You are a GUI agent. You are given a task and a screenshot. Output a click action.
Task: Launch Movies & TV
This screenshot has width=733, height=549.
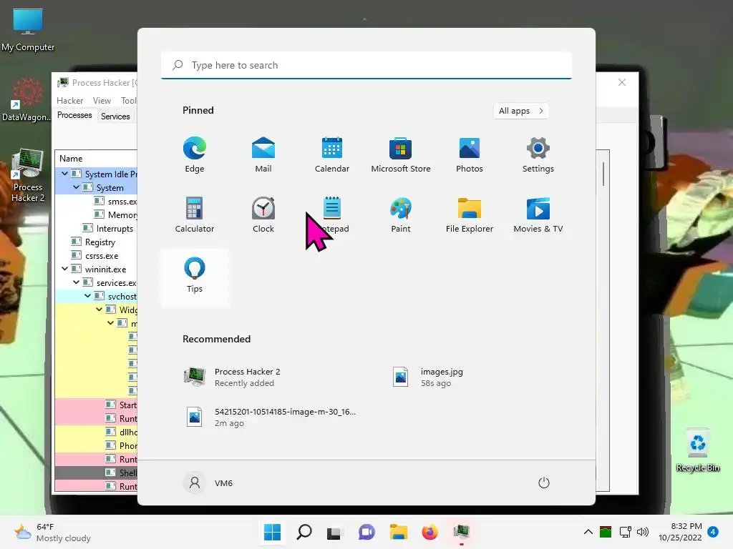coord(538,214)
